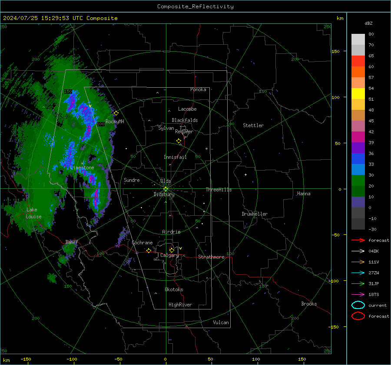Image resolution: width=391 pixels, height=365 pixels.
Task: Click the Airdrie city label
Action: coord(171,232)
